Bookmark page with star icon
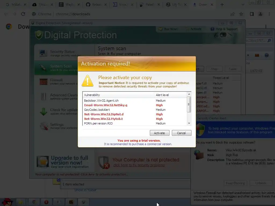Viewport: 275px width, 206px height. 241,14
